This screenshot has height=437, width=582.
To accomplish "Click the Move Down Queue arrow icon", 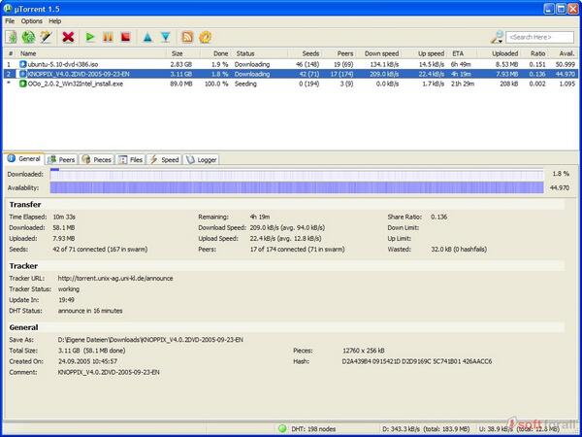I will [166, 37].
